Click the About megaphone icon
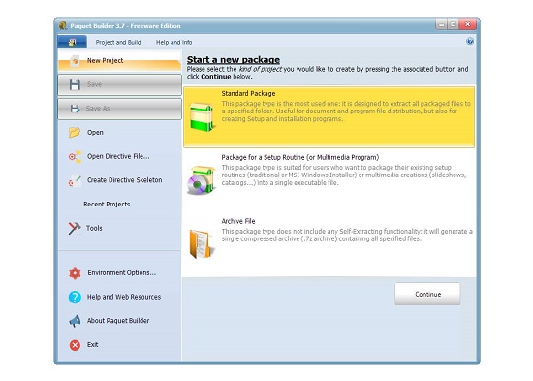This screenshot has width=533, height=381. 75,321
